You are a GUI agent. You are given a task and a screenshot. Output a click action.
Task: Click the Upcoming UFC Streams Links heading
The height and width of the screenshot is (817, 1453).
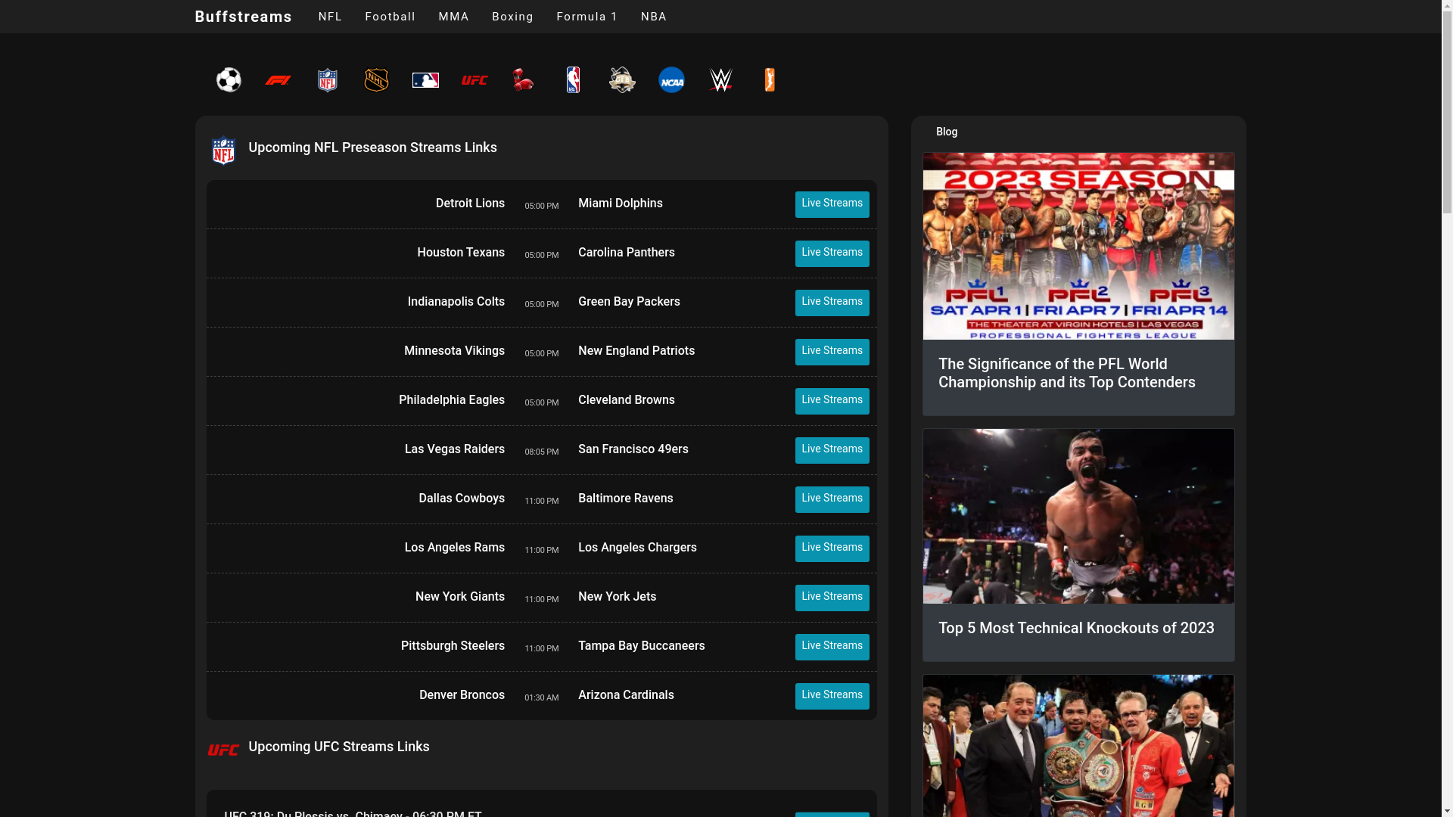pyautogui.click(x=339, y=747)
